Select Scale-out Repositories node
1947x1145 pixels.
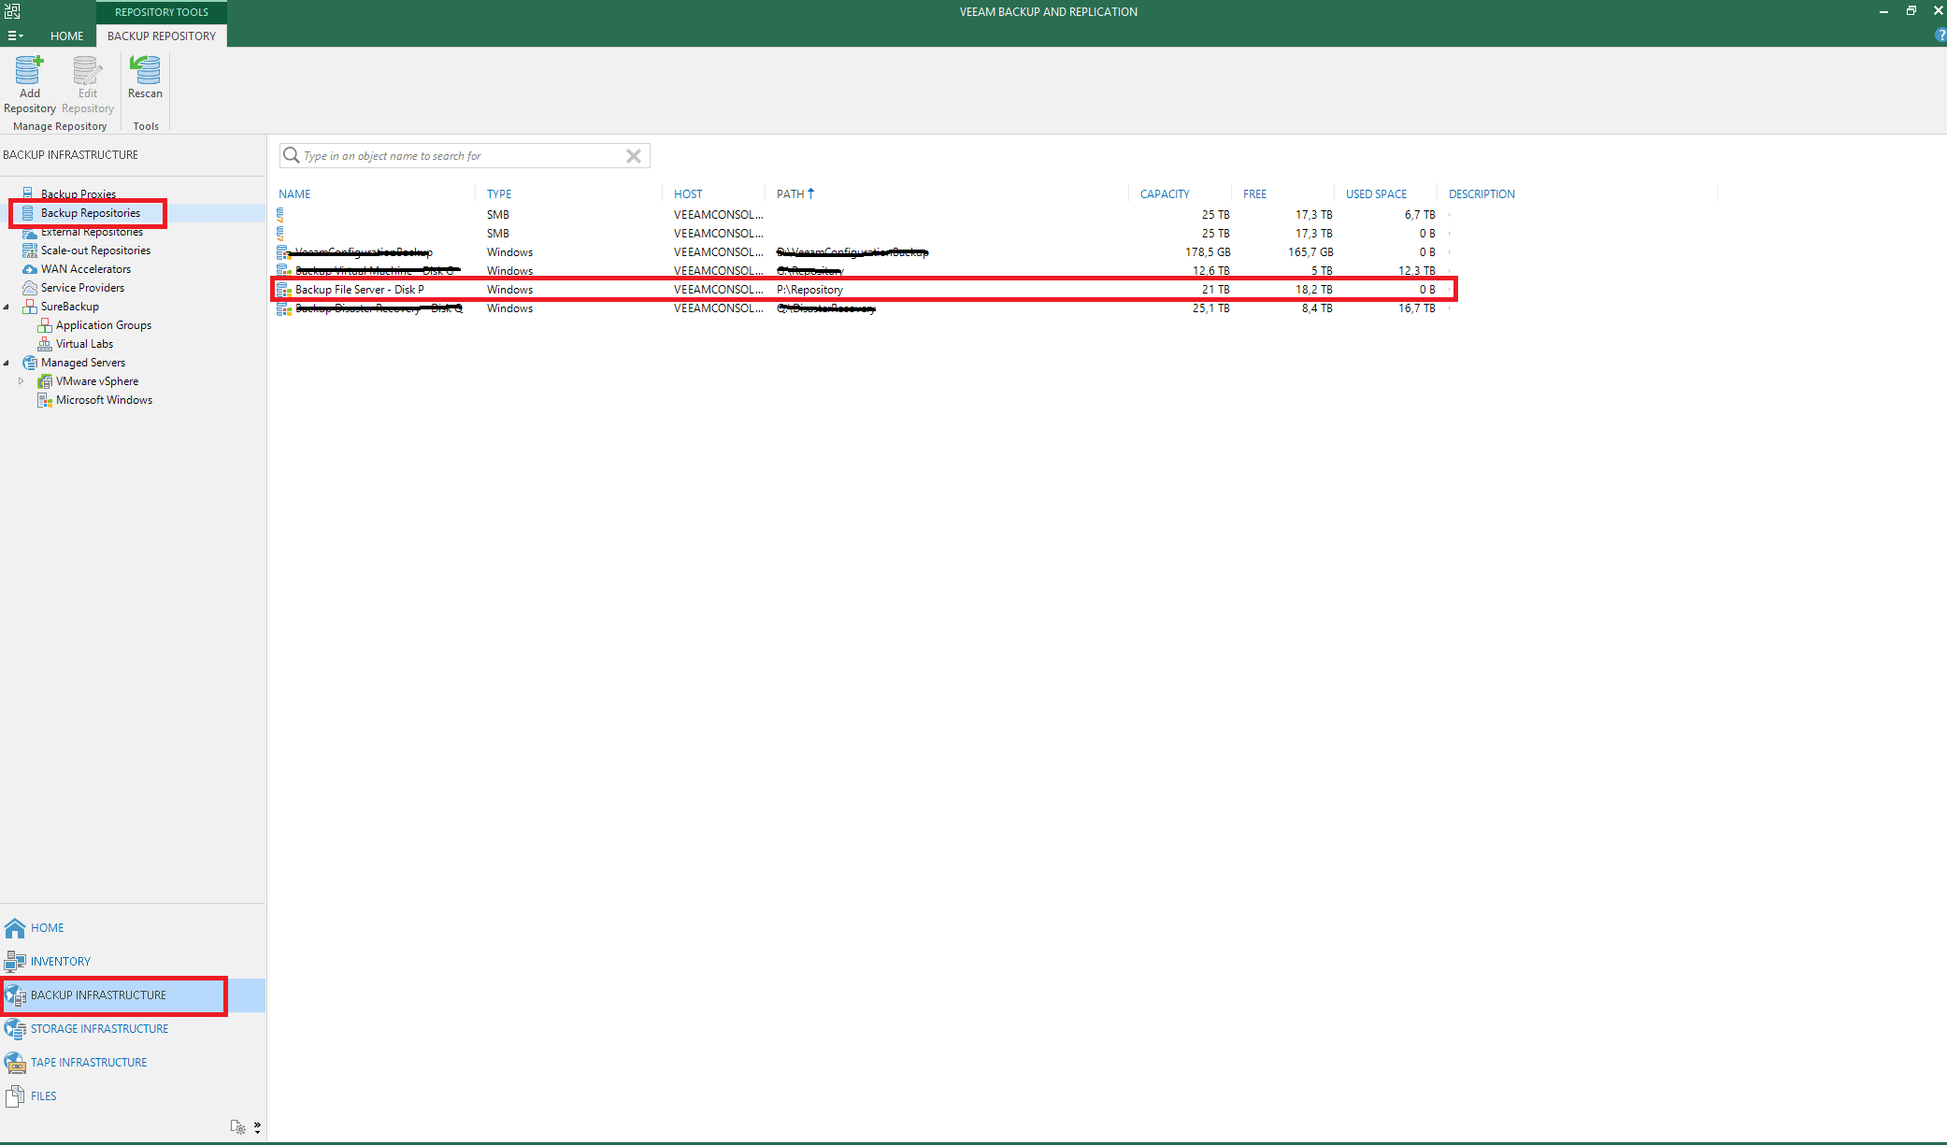(95, 250)
